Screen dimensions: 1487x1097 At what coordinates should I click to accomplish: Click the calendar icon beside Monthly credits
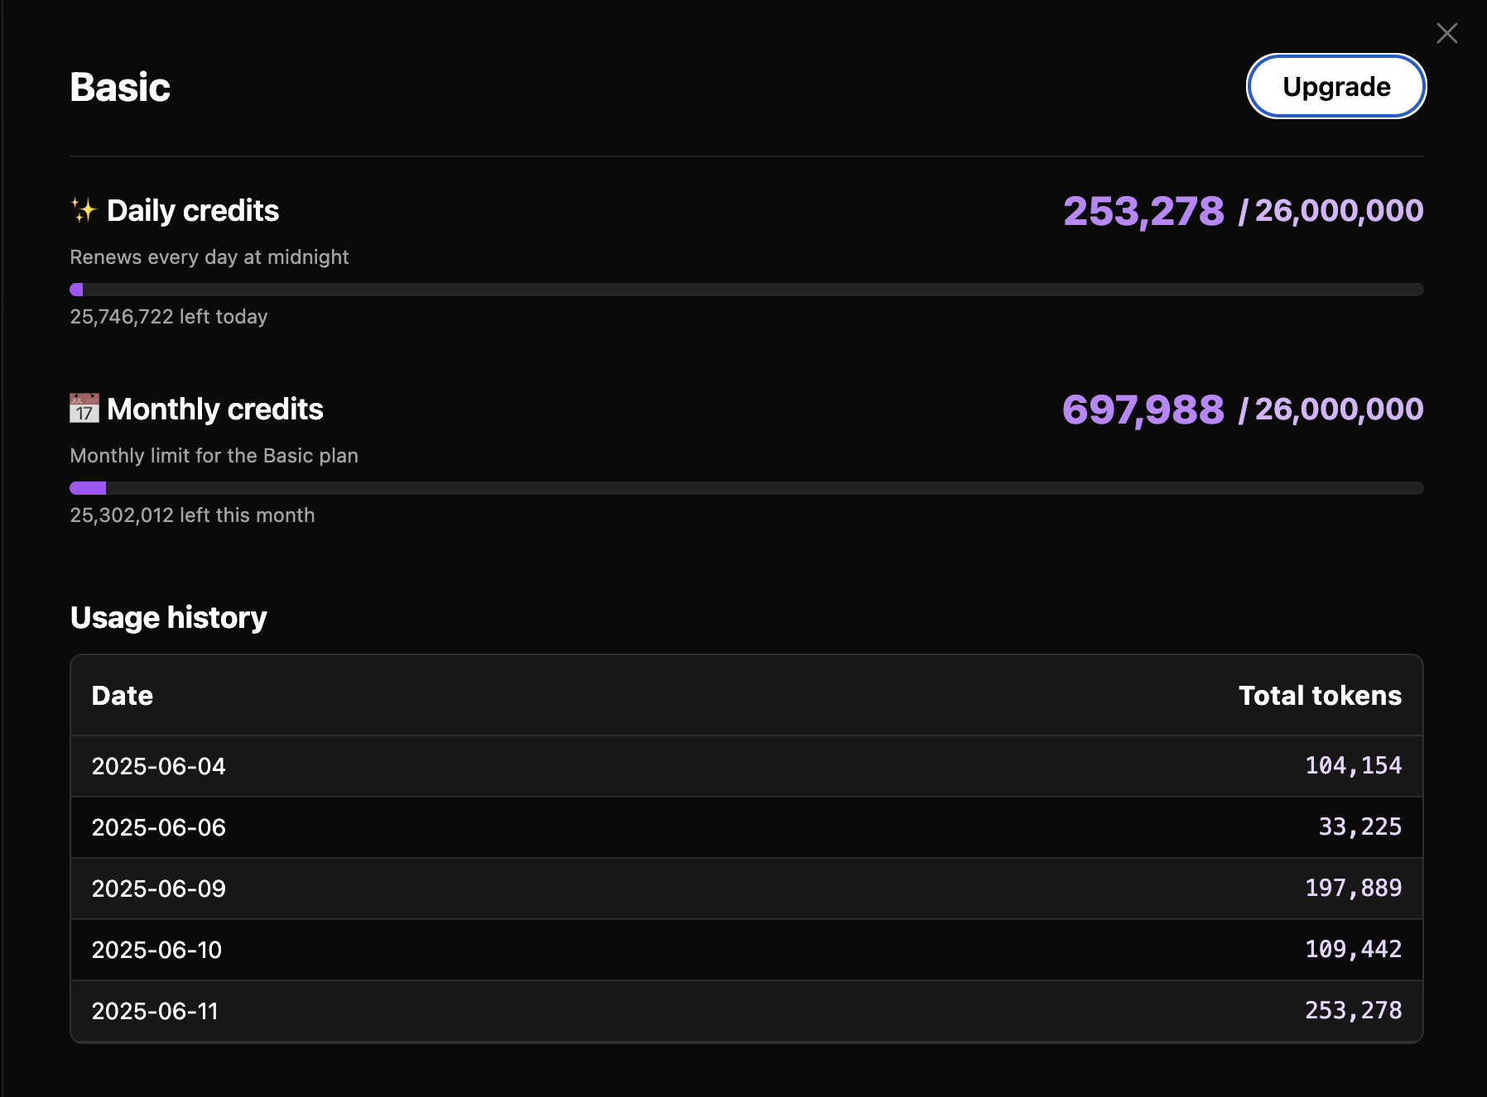click(84, 409)
